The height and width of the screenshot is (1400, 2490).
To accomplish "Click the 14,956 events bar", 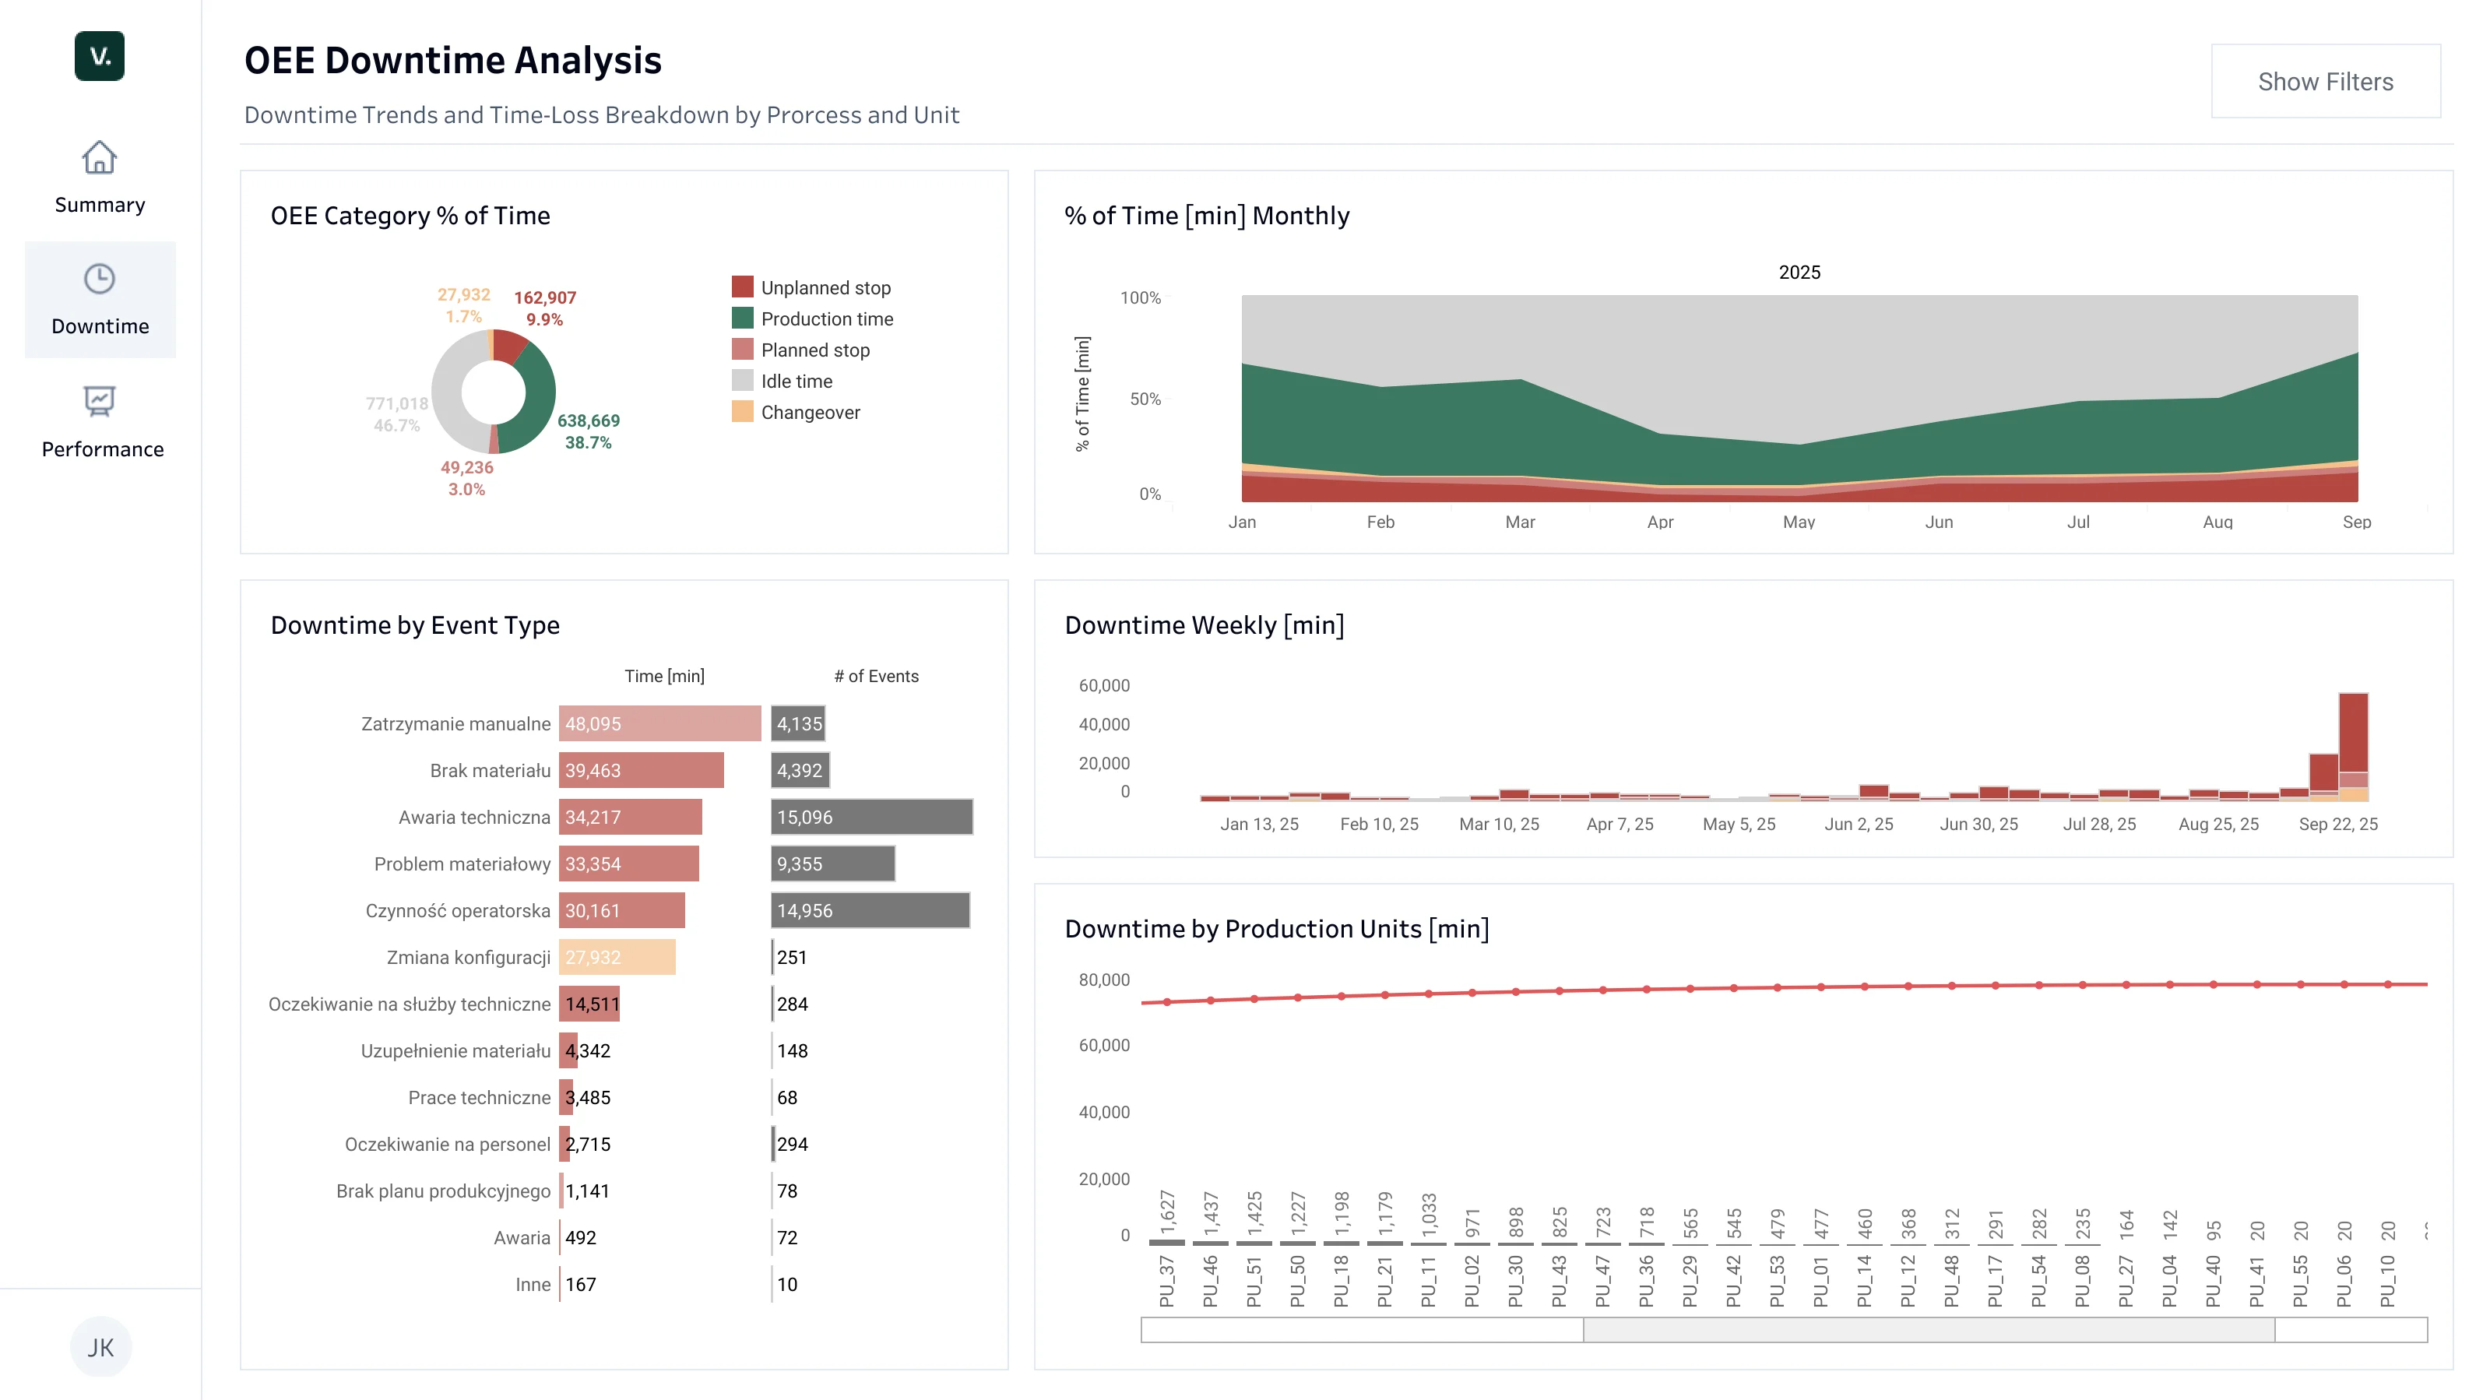I will pyautogui.click(x=870, y=911).
